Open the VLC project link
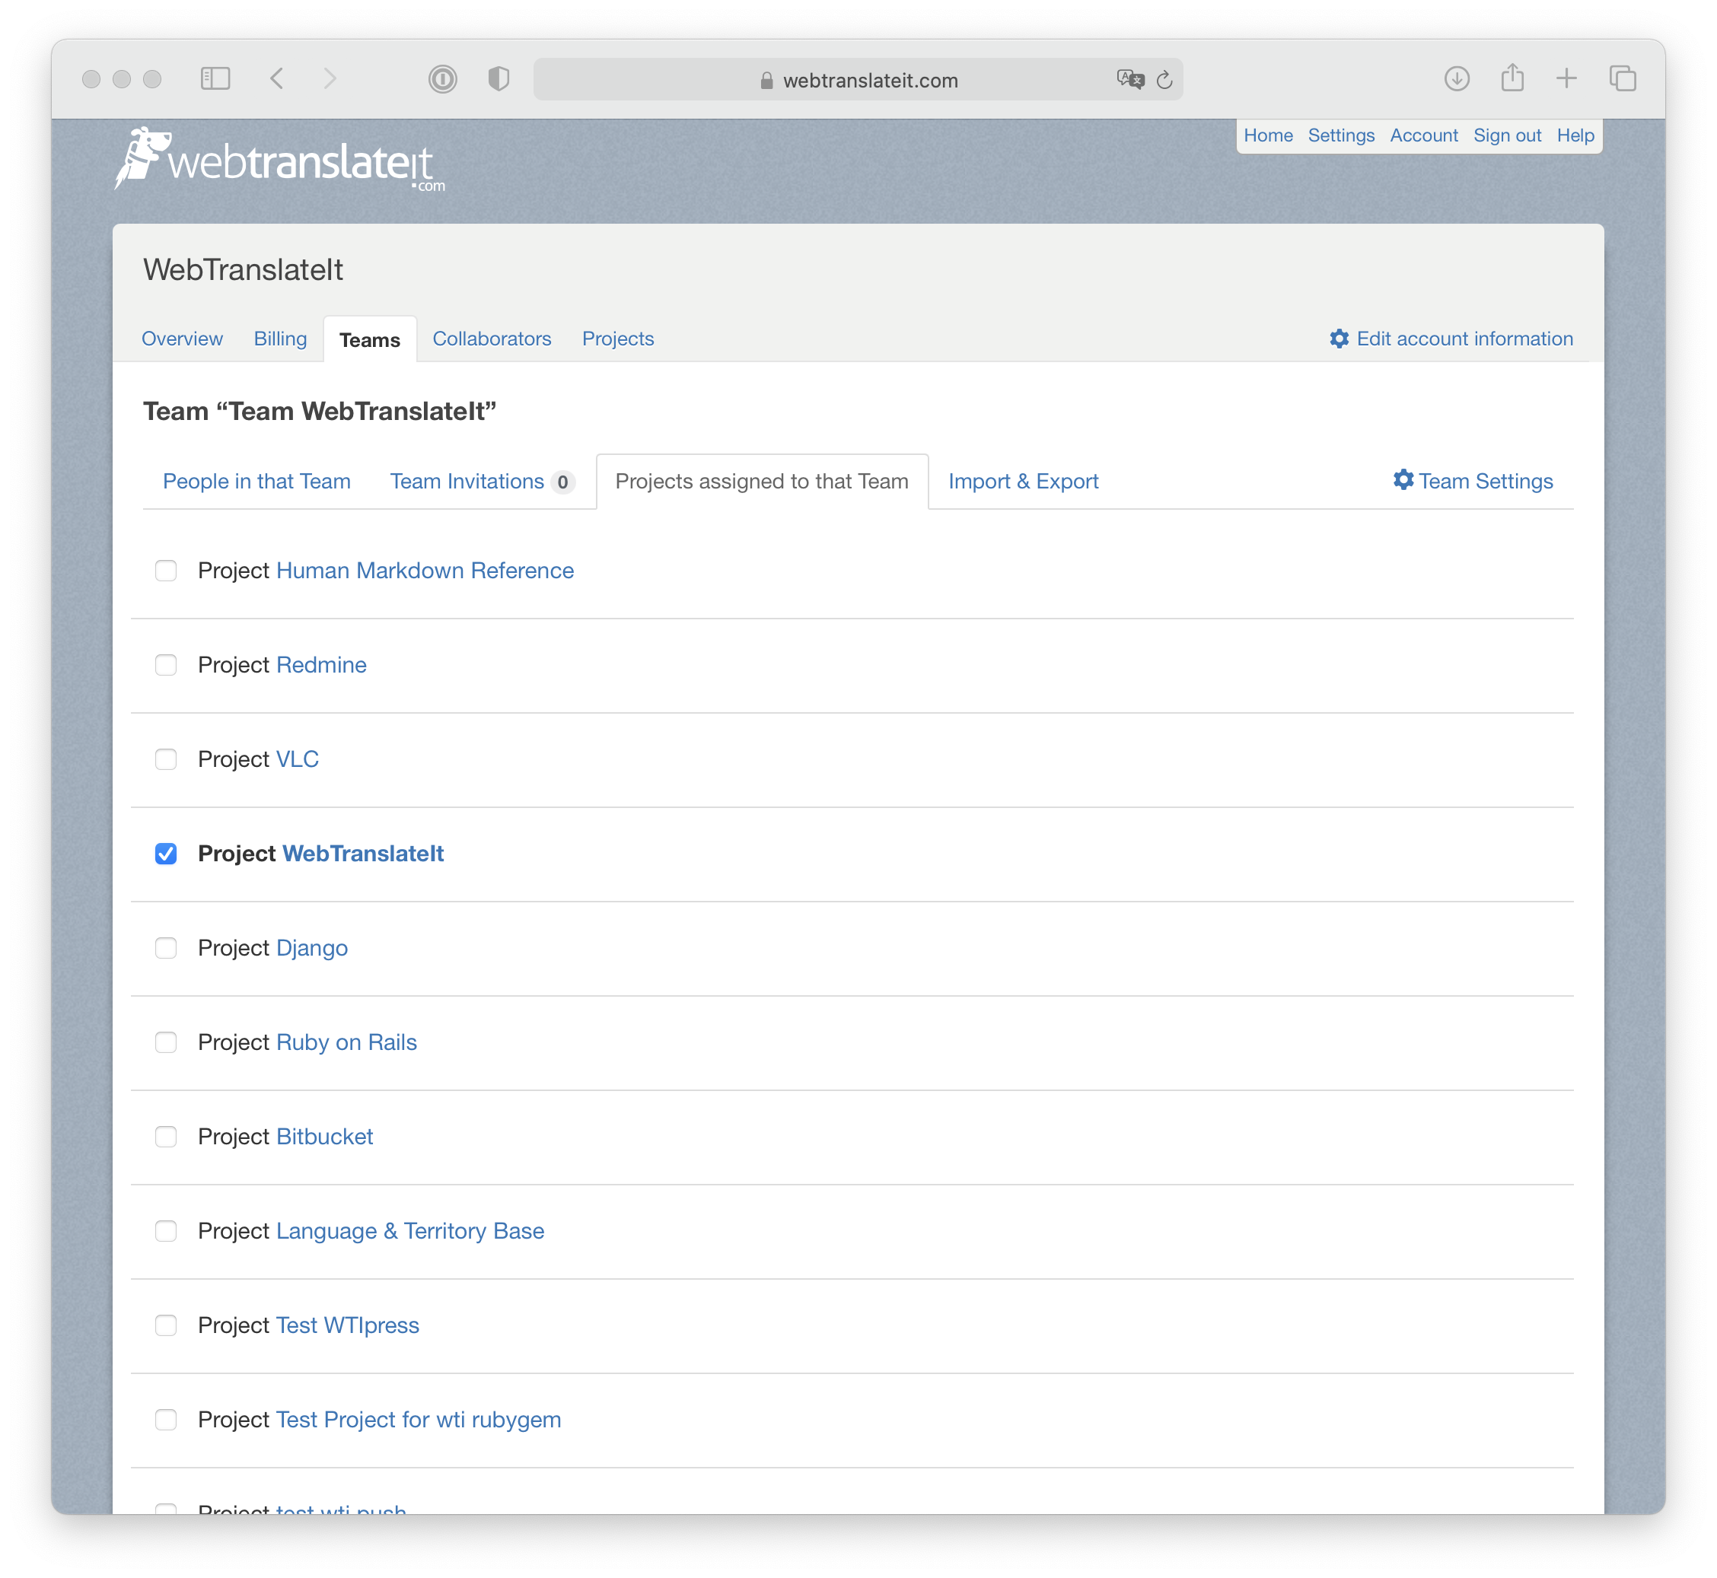 pyautogui.click(x=298, y=759)
